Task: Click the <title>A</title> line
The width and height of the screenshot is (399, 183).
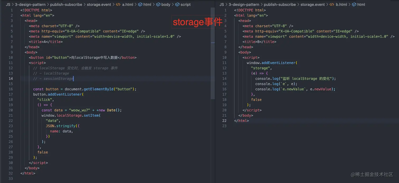Action: pos(46,42)
